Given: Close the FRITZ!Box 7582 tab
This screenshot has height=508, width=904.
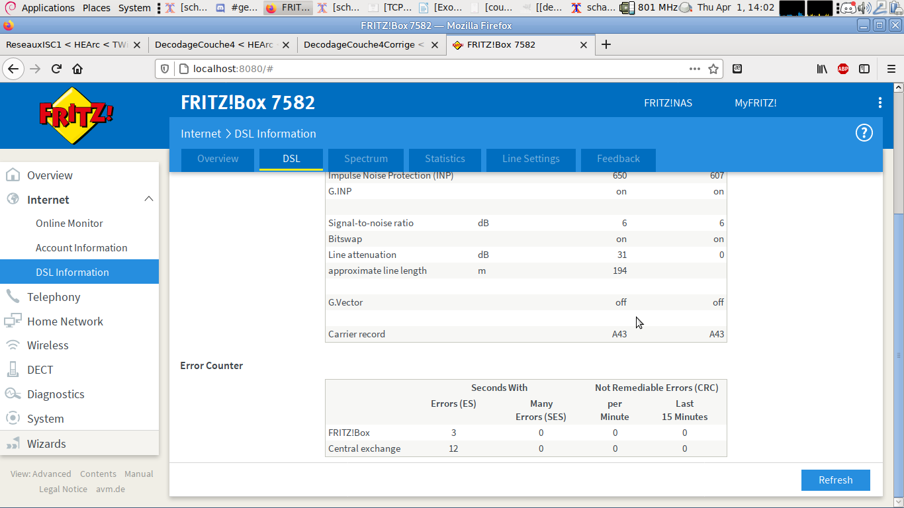Looking at the screenshot, I should pos(584,45).
